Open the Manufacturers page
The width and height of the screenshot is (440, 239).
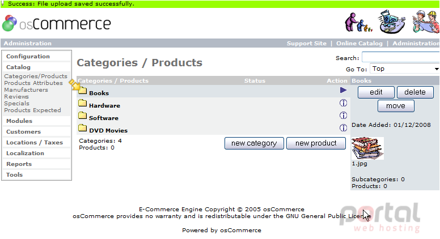point(26,89)
